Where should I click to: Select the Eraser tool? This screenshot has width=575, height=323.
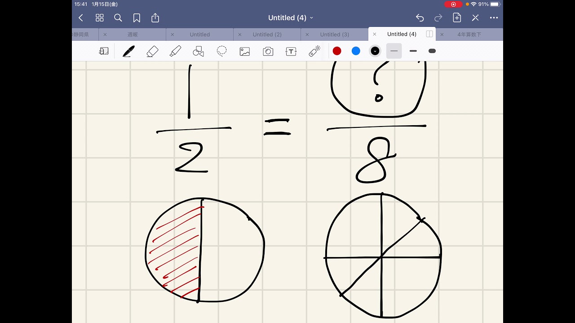[x=153, y=51]
